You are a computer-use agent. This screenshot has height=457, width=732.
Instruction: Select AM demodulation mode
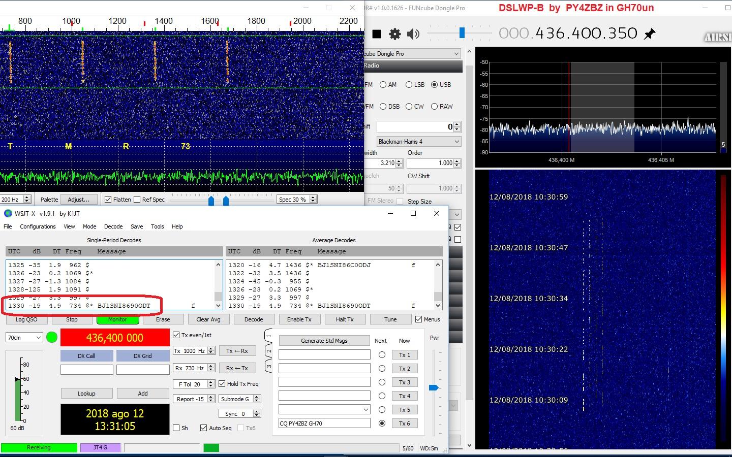coord(383,85)
